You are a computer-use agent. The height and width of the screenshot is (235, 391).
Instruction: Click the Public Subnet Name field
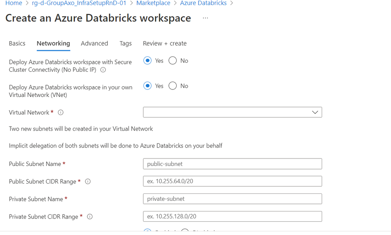232,164
